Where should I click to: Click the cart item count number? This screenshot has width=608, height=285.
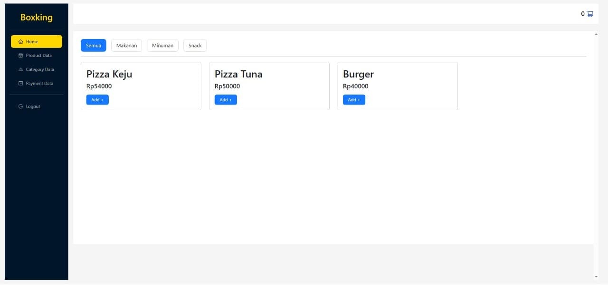point(583,14)
